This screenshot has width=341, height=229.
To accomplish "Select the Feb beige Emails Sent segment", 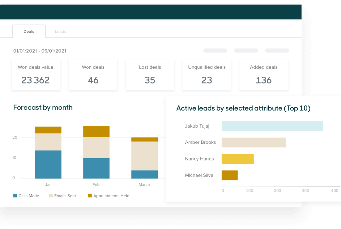I will coord(96,147).
